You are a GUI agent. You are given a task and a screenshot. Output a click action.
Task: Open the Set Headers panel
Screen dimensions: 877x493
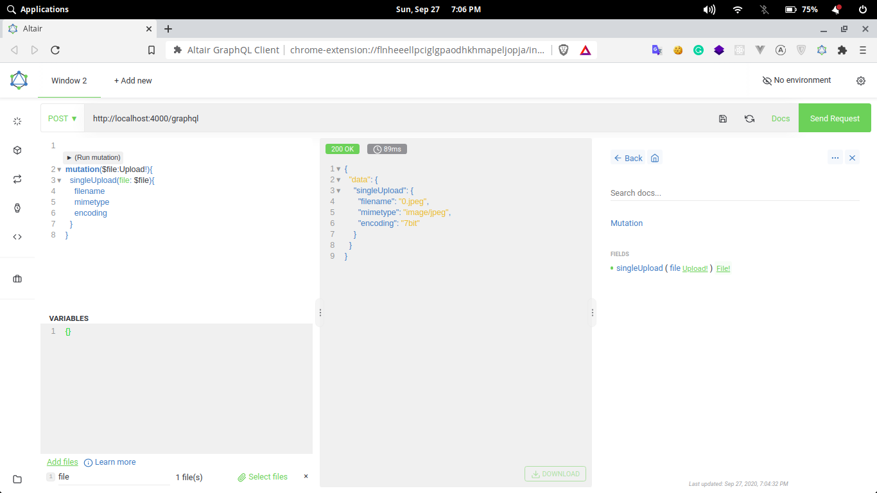click(17, 121)
